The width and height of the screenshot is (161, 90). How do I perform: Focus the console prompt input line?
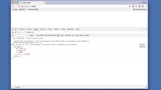click(79, 58)
